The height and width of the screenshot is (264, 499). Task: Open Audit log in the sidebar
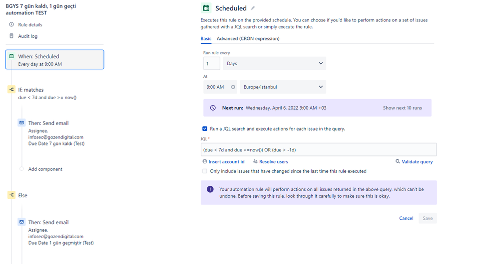(27, 36)
